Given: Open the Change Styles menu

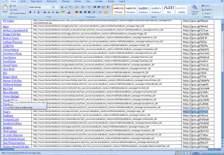Looking at the screenshot, I should coord(195,10).
